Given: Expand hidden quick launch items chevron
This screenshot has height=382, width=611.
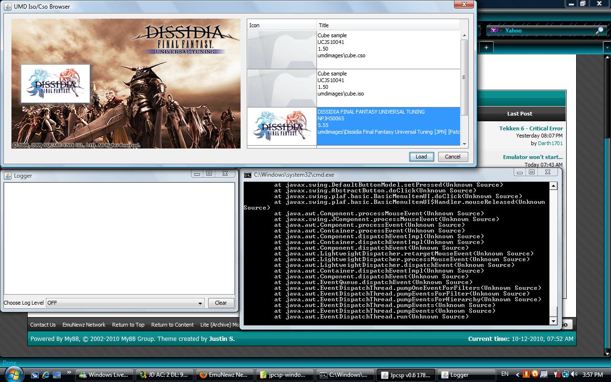Looking at the screenshot, I should [69, 372].
